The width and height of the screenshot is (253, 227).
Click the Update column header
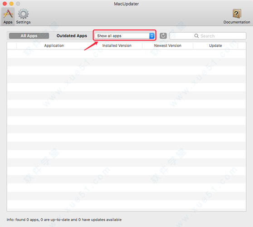tap(215, 45)
